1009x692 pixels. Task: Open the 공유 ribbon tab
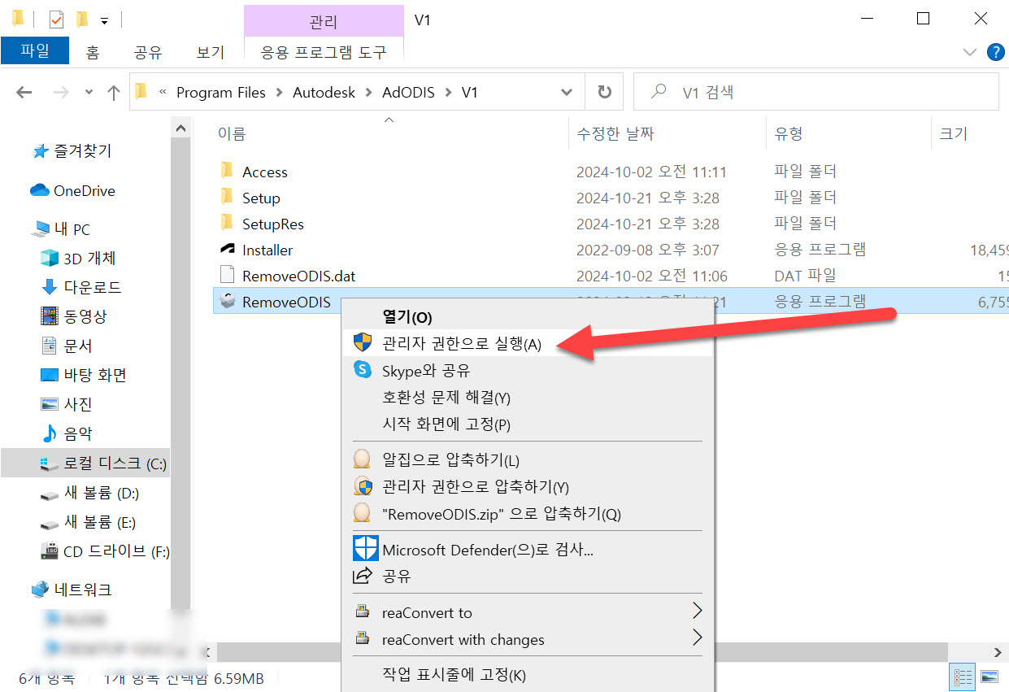pos(148,52)
